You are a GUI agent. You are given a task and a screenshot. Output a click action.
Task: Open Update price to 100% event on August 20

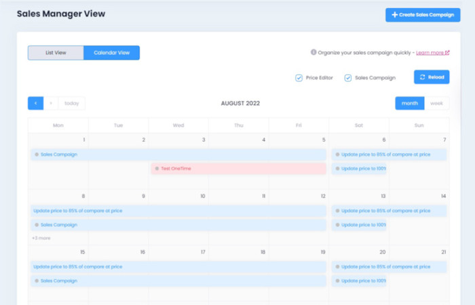tap(359, 281)
